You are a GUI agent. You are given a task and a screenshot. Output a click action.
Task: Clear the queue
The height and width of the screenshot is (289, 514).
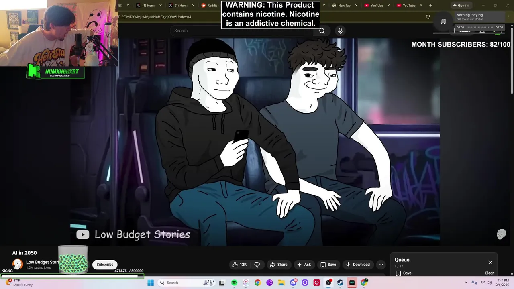pos(489,273)
